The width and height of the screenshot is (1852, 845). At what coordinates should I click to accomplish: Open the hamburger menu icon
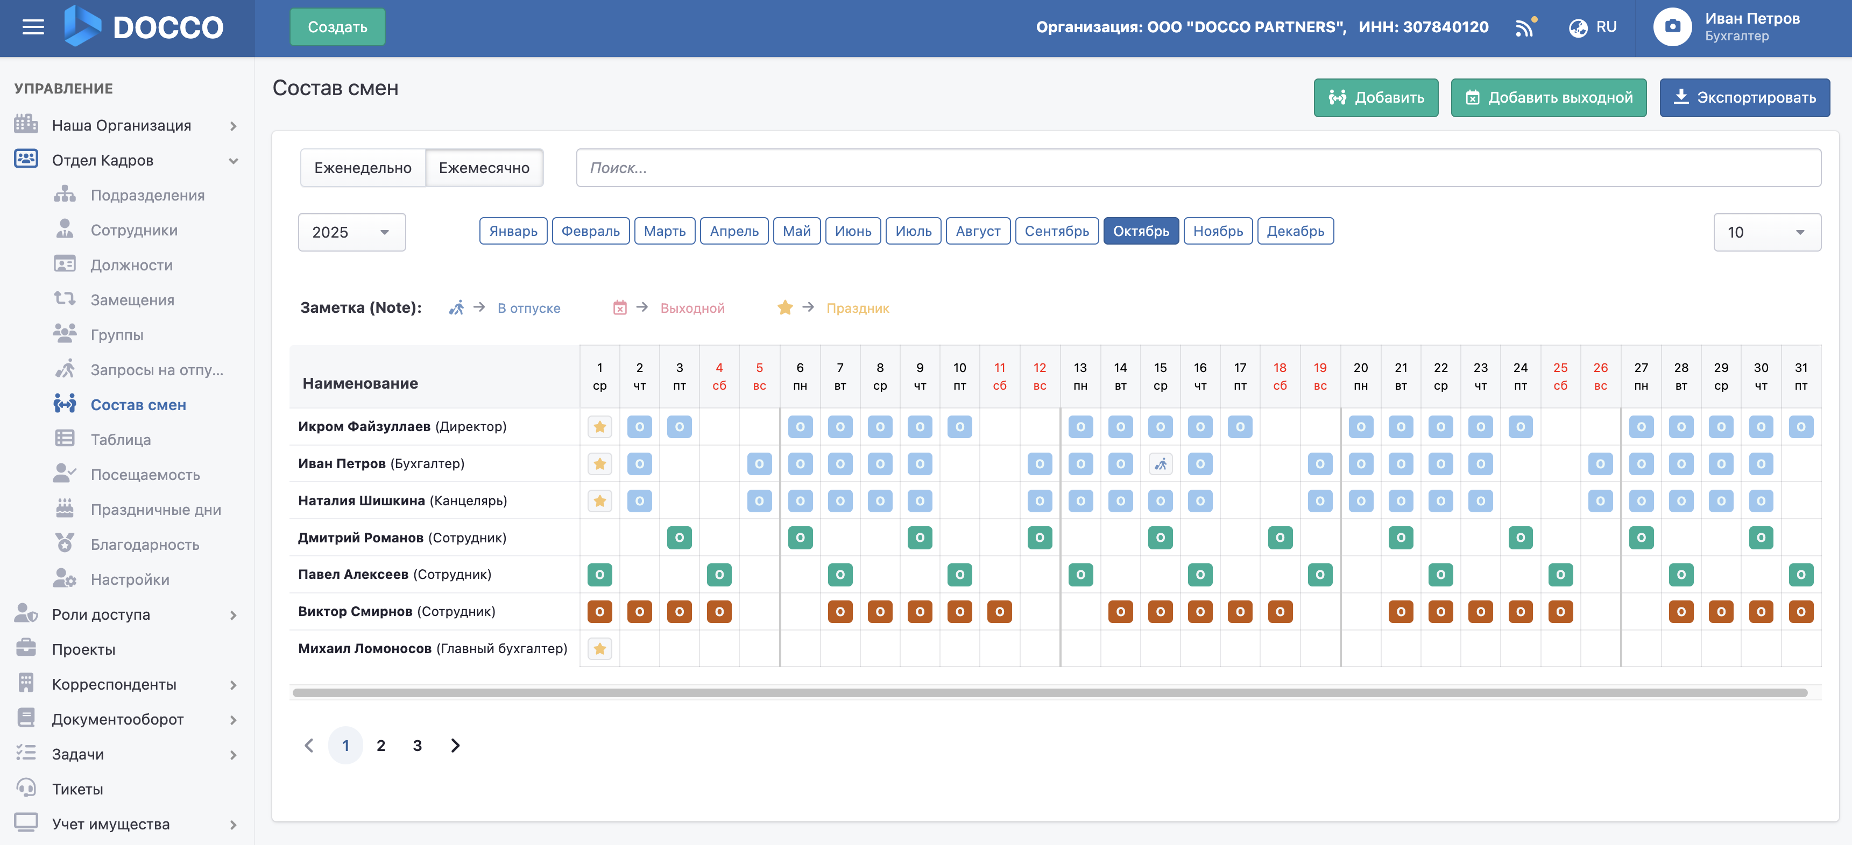33,27
